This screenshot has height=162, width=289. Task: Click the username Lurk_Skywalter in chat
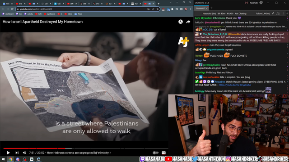click(203, 18)
